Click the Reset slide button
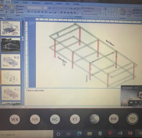The width and height of the screenshot is (142, 138). [x=20, y=9]
